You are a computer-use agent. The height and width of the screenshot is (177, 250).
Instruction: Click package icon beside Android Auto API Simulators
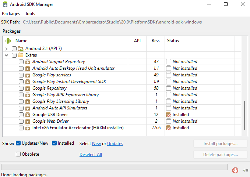(x=28, y=108)
